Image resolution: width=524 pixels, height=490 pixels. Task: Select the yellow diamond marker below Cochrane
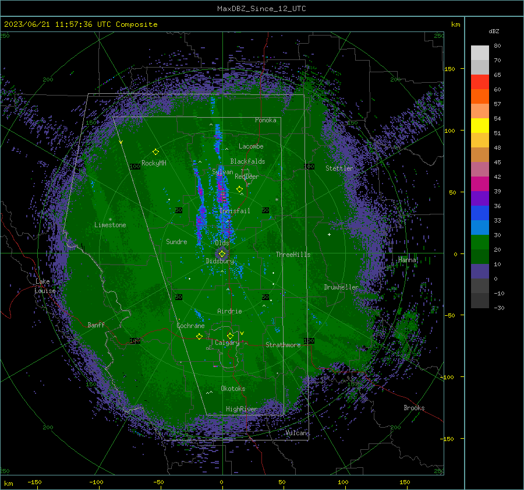click(x=199, y=336)
